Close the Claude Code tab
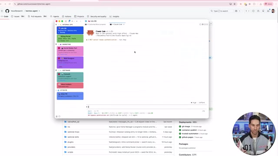 pyautogui.click(x=124, y=24)
